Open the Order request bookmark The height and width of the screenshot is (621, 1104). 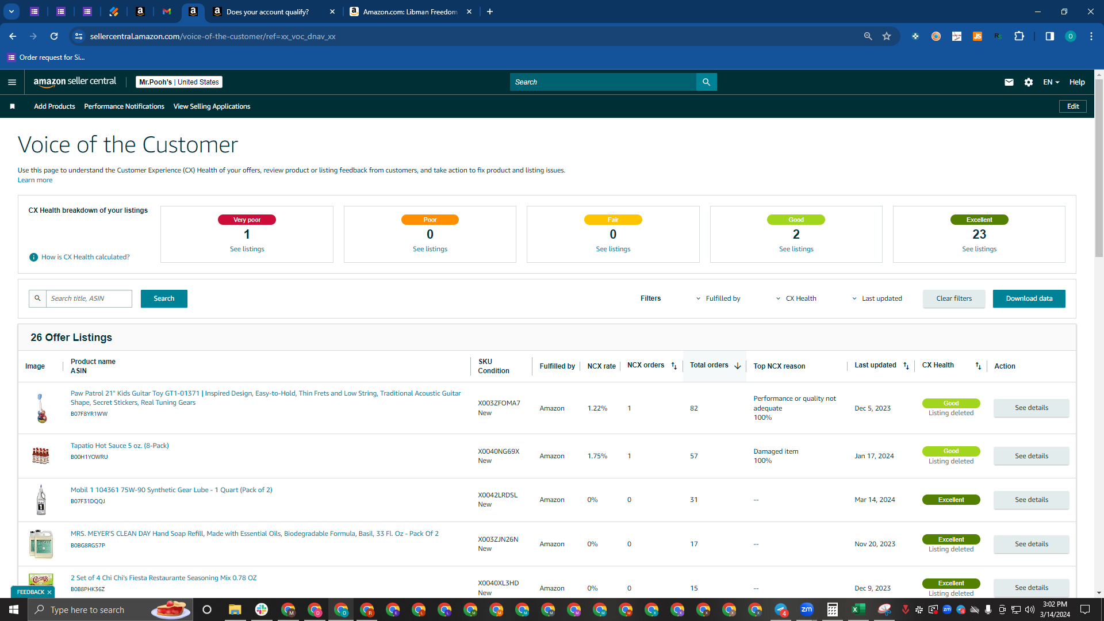pos(46,57)
